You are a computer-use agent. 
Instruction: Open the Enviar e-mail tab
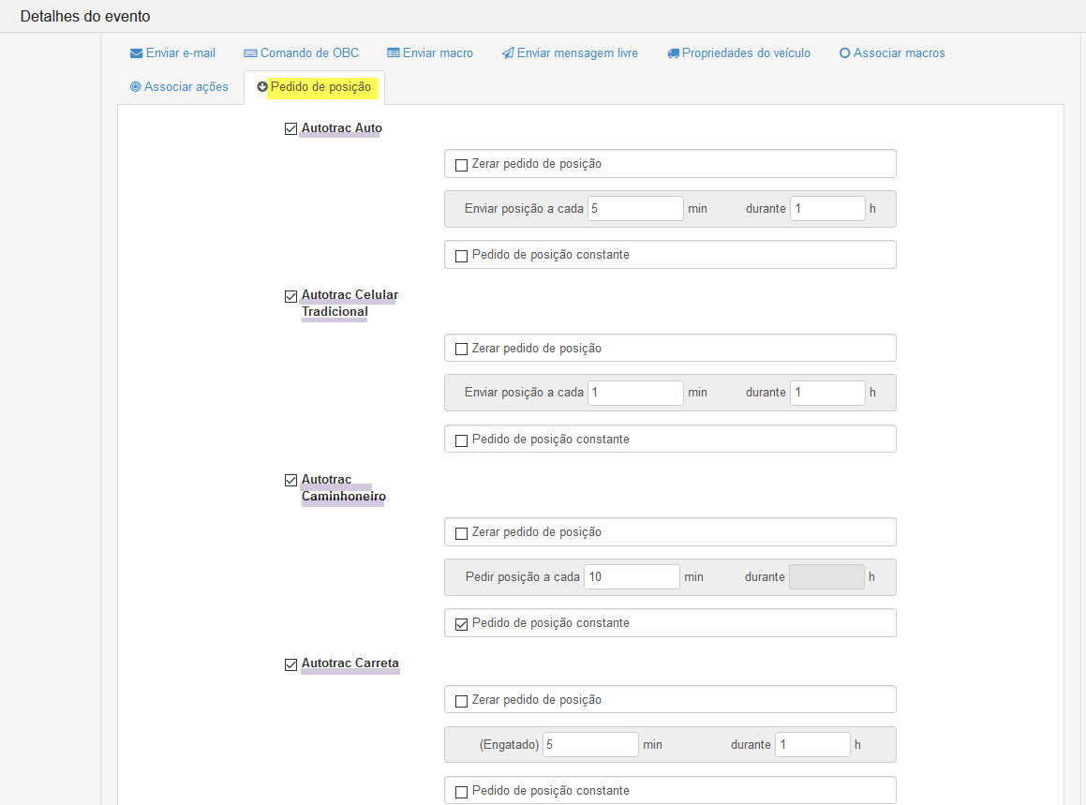click(172, 53)
